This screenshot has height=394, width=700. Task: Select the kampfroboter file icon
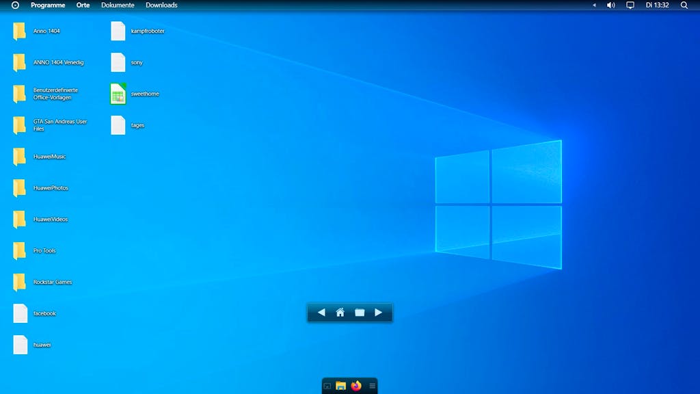118,31
